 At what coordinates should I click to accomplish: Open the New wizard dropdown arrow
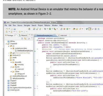pos(9,29)
